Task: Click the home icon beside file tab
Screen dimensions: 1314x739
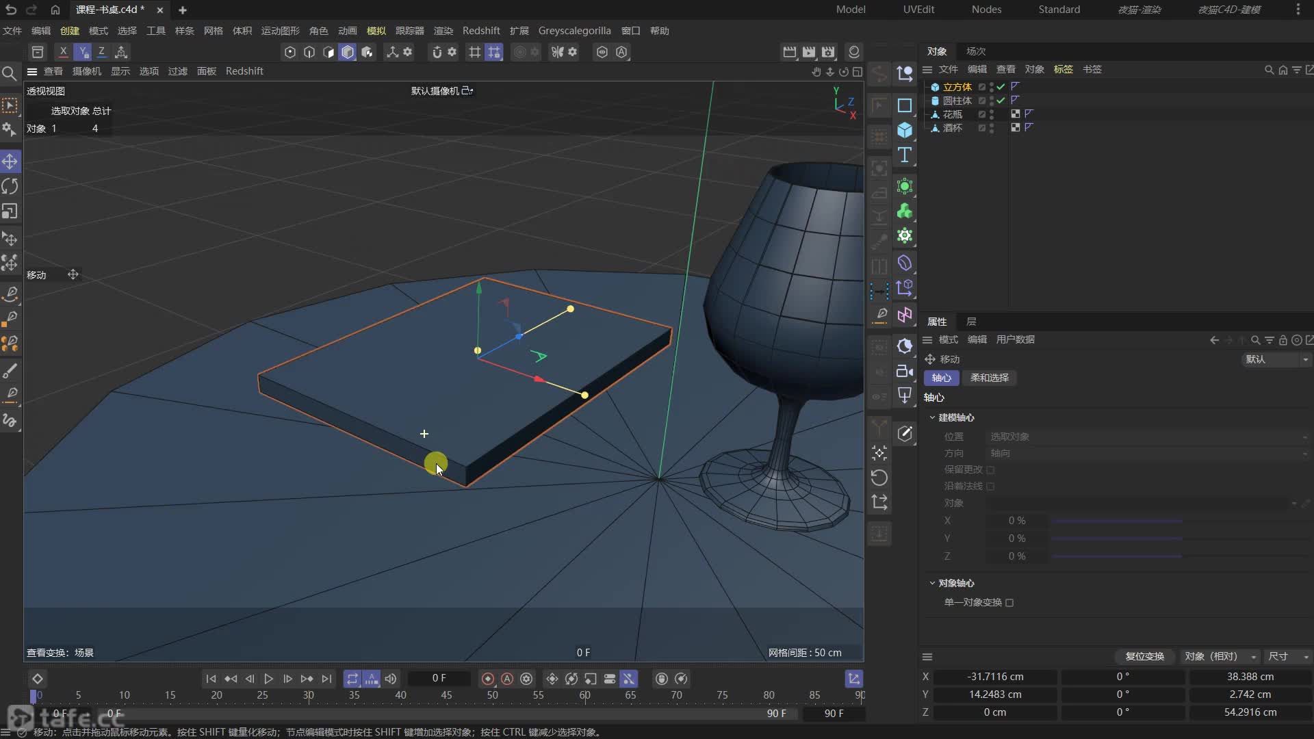Action: click(55, 10)
